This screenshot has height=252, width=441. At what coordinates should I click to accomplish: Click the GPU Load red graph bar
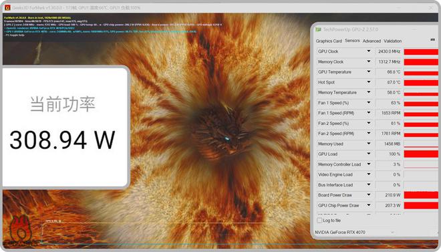(421, 154)
